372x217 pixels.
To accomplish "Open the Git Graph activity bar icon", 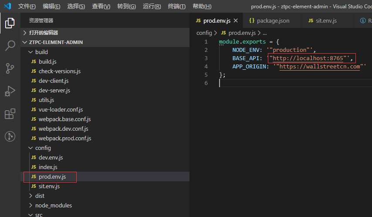I will 10,136.
